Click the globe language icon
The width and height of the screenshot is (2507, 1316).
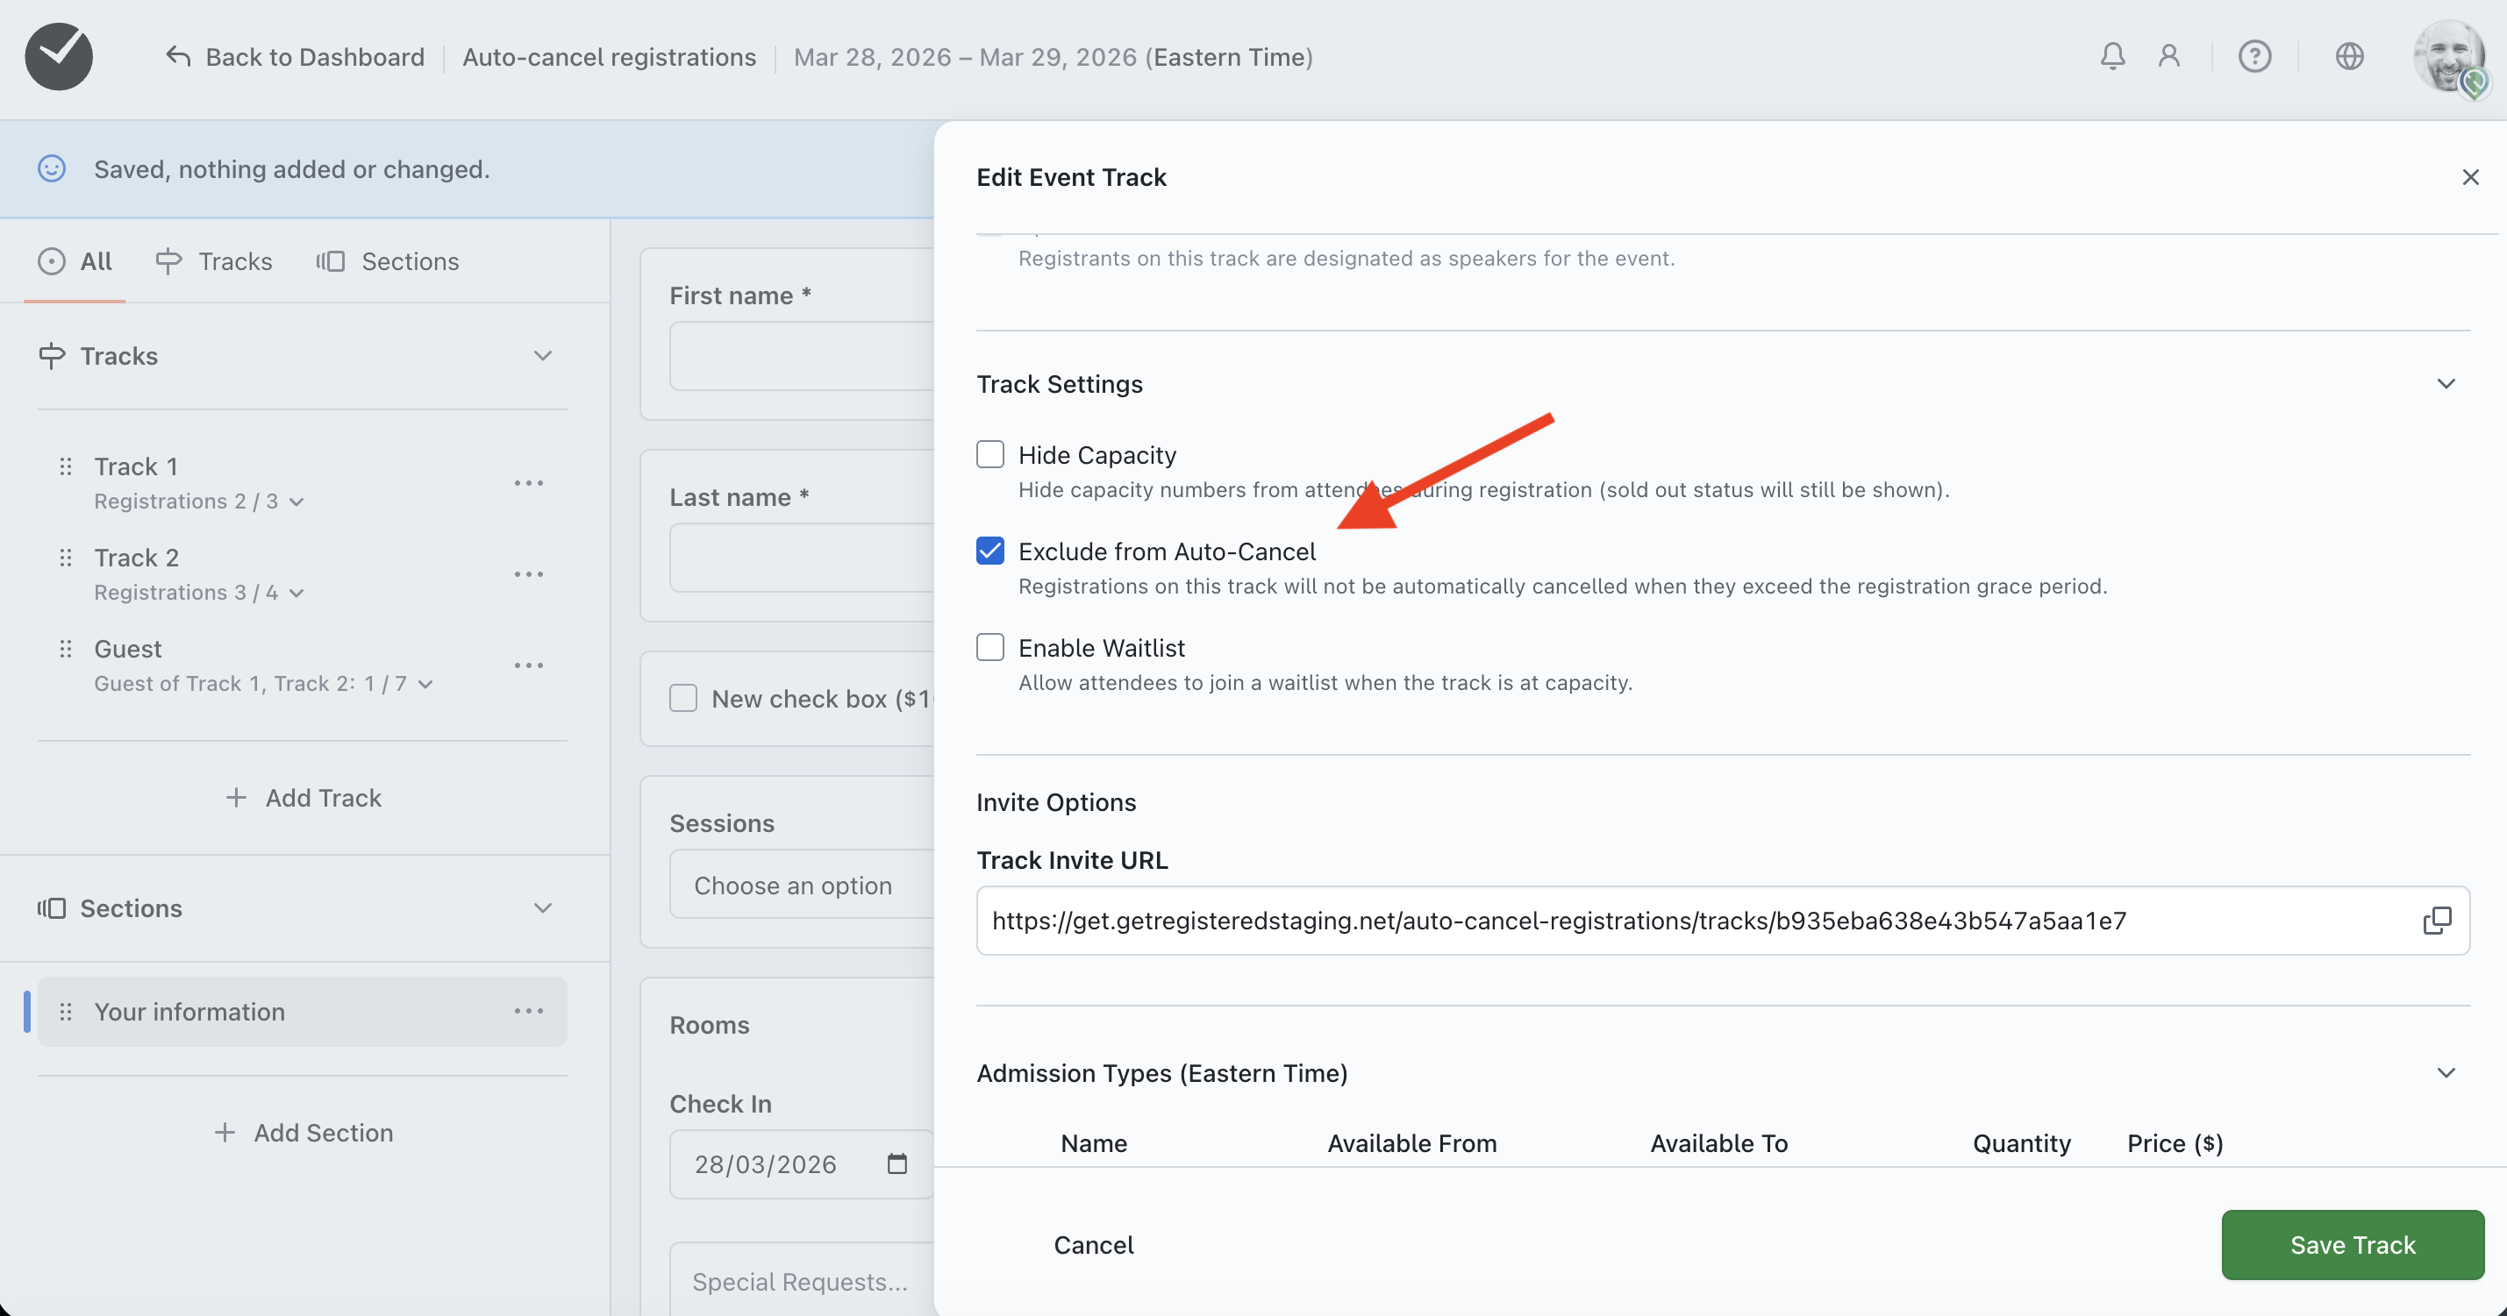coord(2348,56)
